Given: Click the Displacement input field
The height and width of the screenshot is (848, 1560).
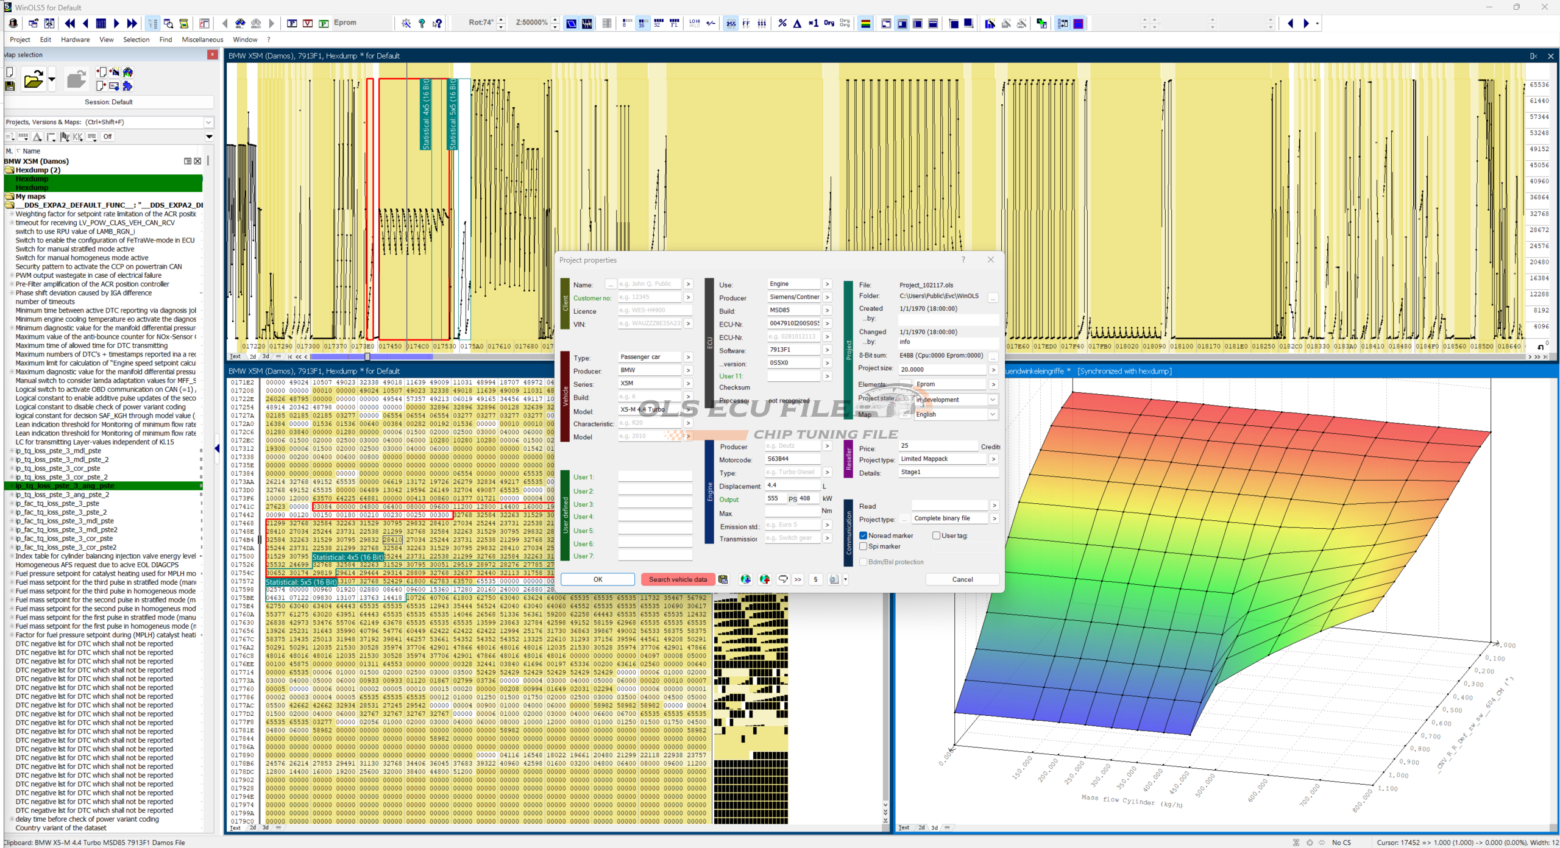Looking at the screenshot, I should pos(792,486).
